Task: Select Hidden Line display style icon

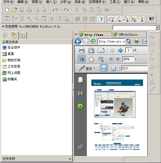Action: pos(85,19)
